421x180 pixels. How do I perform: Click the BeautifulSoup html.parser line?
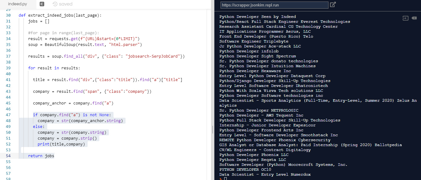(x=85, y=45)
